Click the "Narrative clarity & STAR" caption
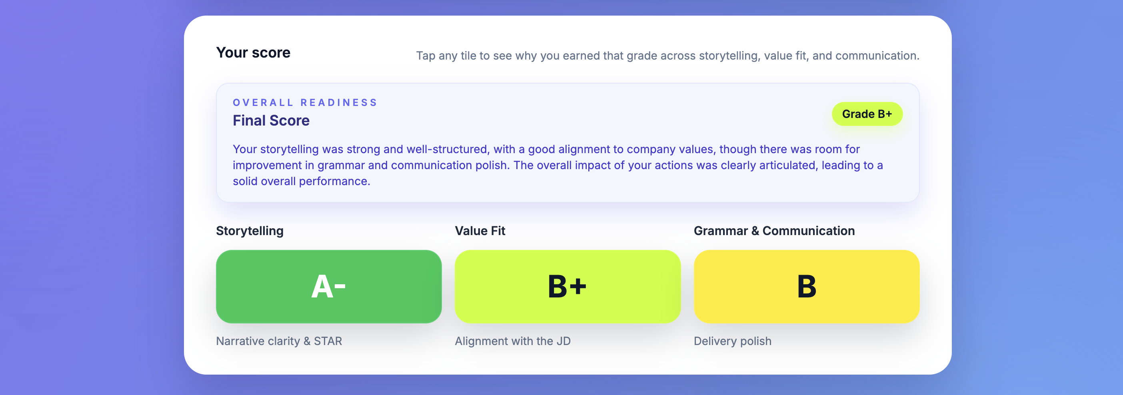1123x395 pixels. pyautogui.click(x=279, y=341)
